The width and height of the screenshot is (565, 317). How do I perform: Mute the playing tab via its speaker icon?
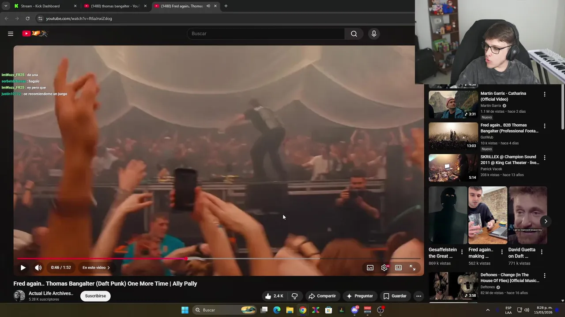click(208, 6)
